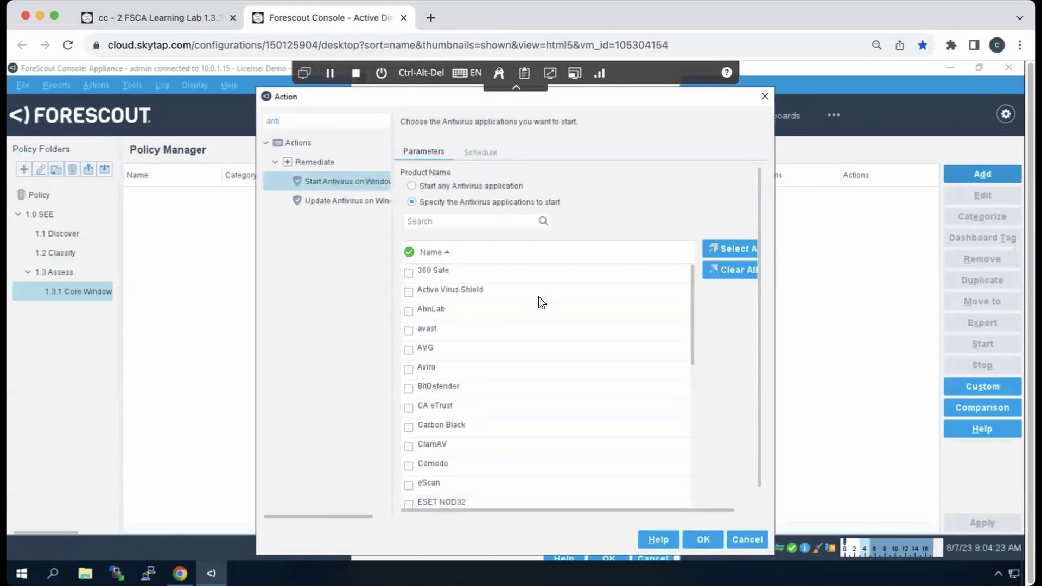Check the AVG checkbox
Image resolution: width=1042 pixels, height=586 pixels.
409,350
